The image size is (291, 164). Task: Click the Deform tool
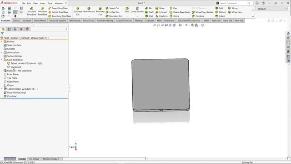tap(221, 12)
